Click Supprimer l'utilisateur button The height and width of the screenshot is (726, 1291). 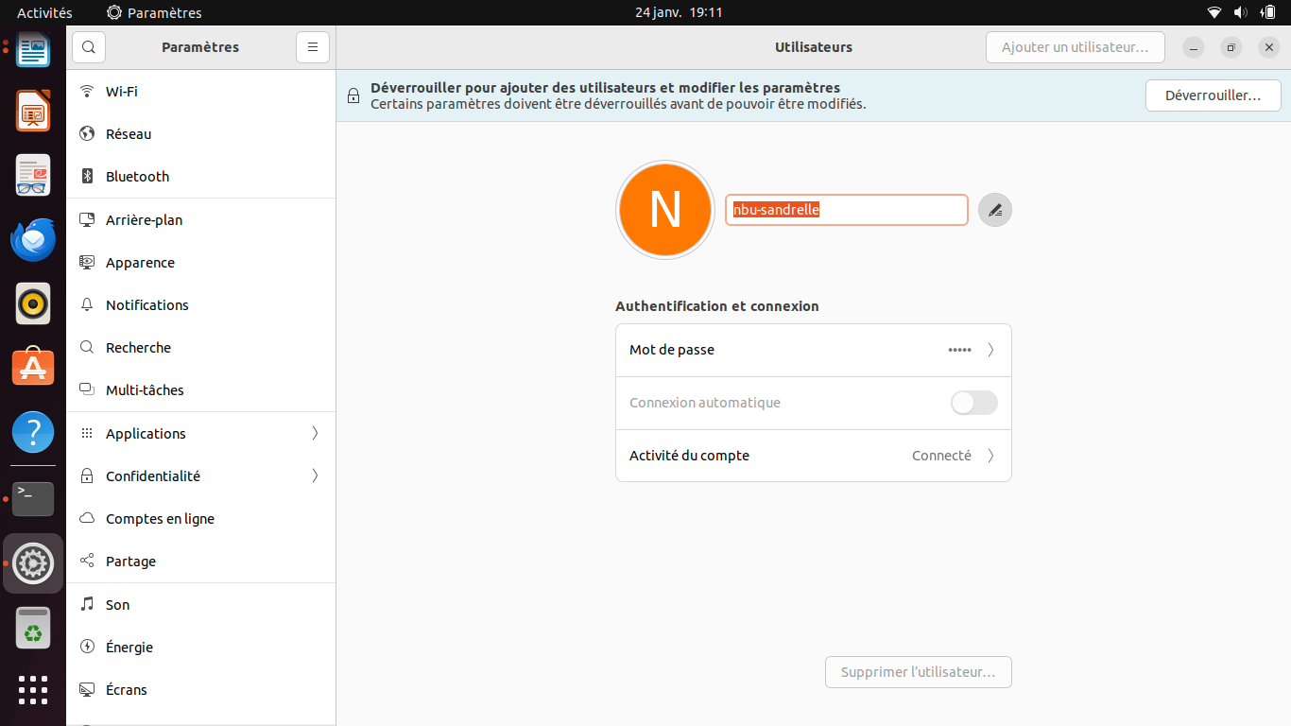(x=919, y=672)
